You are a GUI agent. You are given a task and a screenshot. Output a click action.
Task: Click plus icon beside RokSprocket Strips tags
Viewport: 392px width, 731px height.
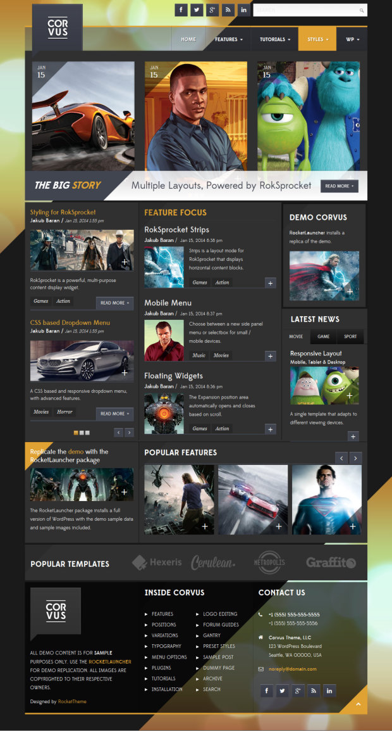pos(271,283)
